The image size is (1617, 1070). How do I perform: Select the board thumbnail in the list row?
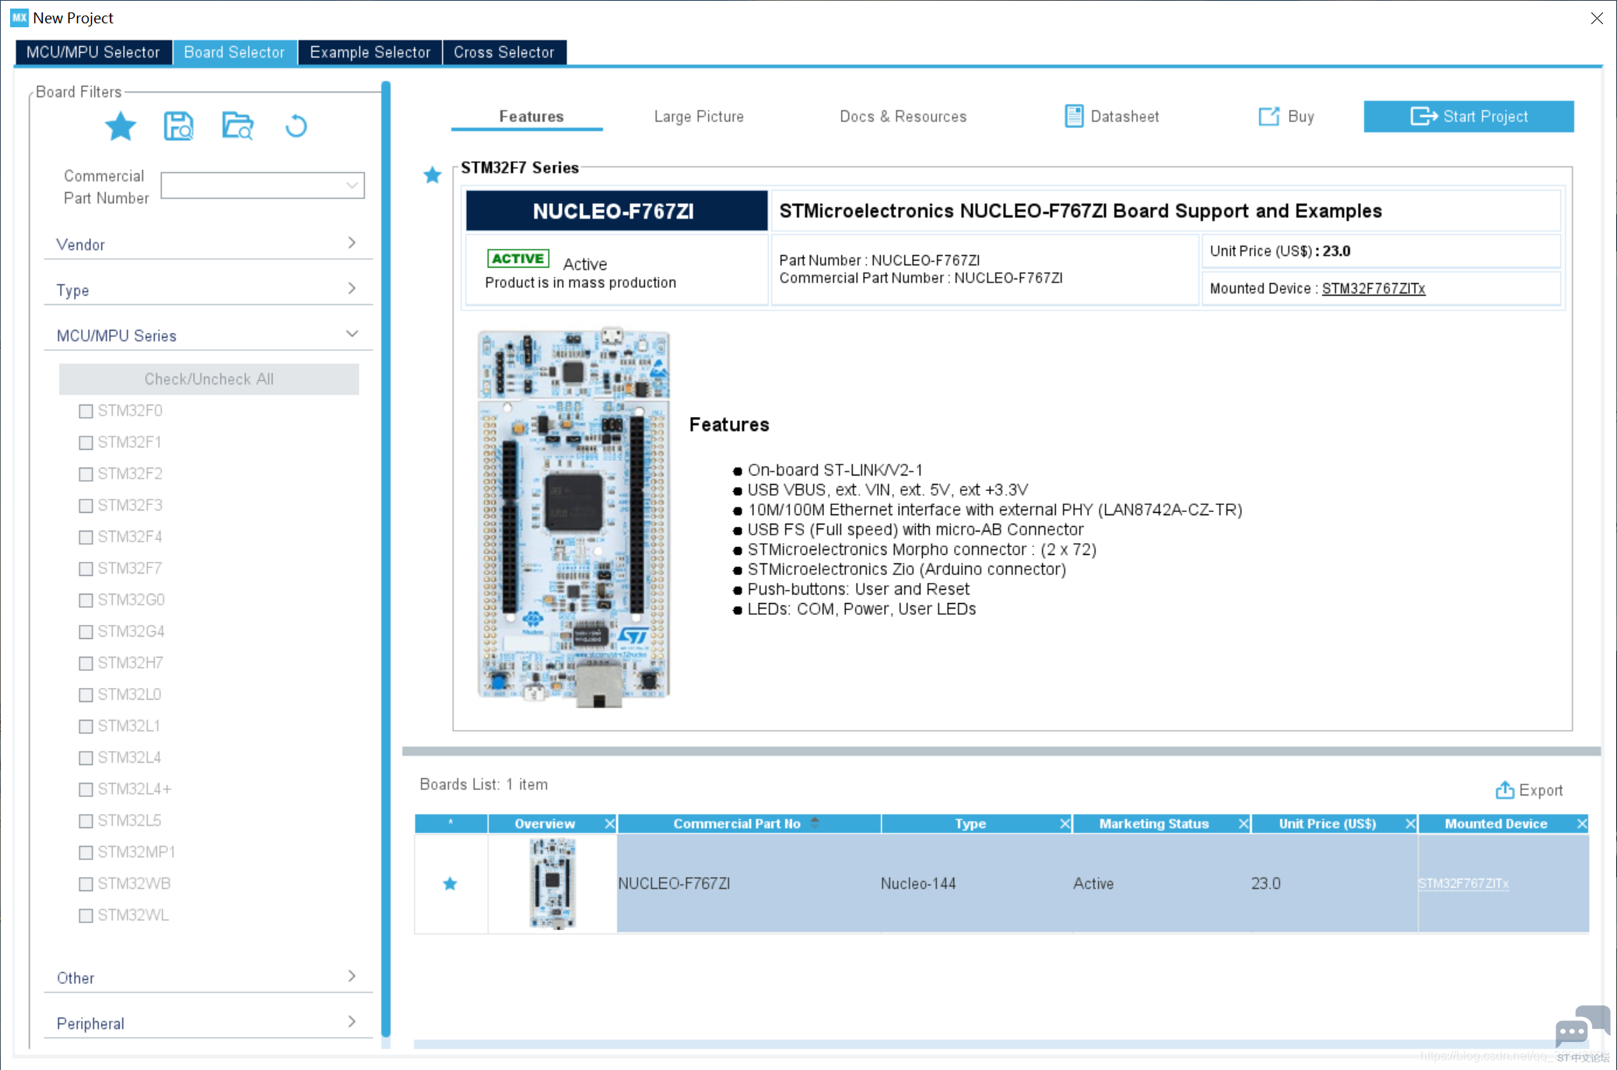[552, 883]
